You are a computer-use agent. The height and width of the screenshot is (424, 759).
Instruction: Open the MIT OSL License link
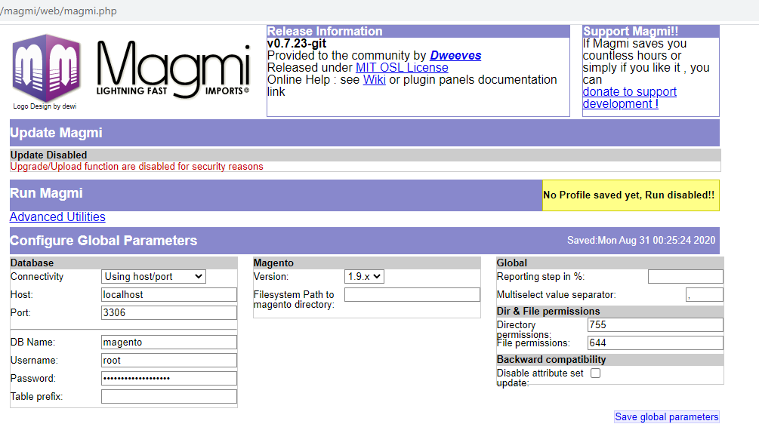pyautogui.click(x=402, y=68)
